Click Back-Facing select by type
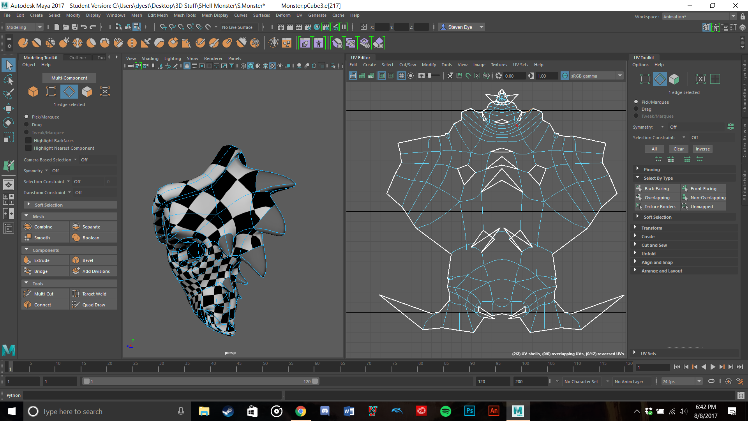This screenshot has height=421, width=748. (x=657, y=189)
